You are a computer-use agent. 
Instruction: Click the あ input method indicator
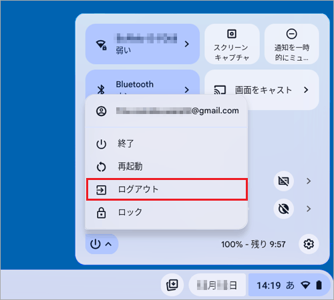(x=290, y=285)
